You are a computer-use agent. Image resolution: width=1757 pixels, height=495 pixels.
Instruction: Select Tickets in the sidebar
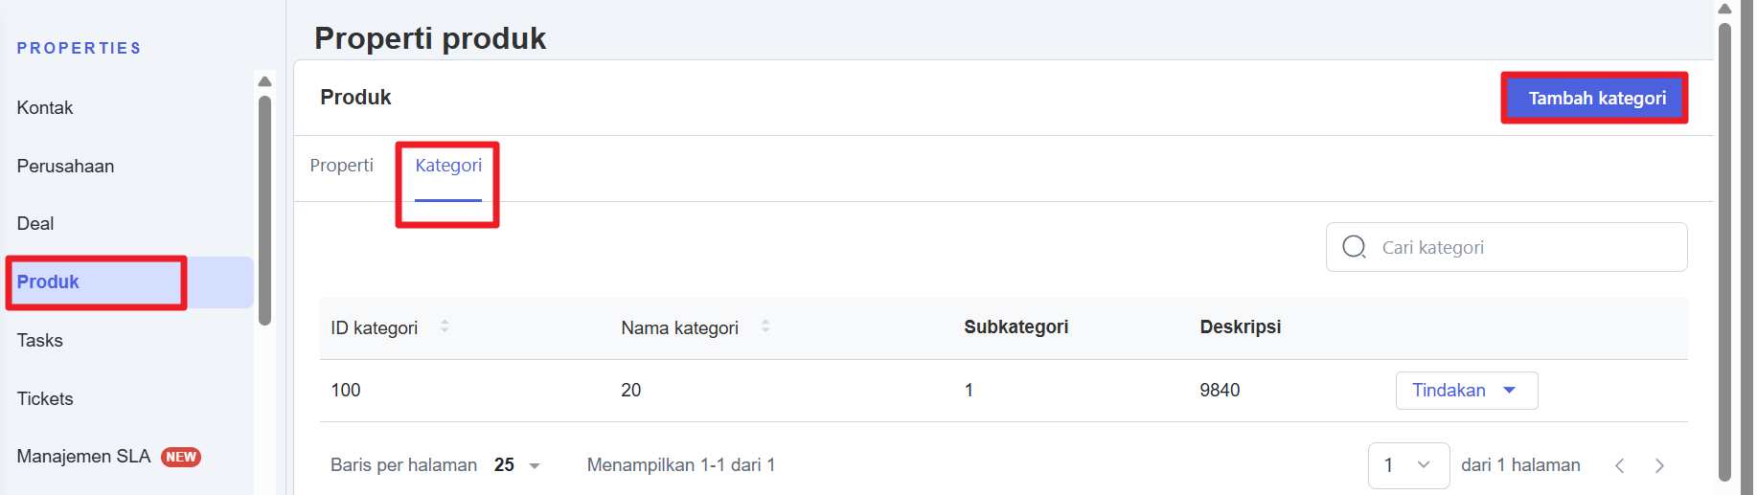click(x=45, y=399)
